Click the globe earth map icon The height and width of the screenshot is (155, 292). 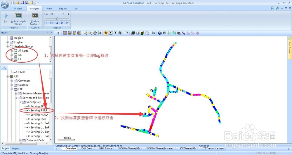(x=160, y=33)
